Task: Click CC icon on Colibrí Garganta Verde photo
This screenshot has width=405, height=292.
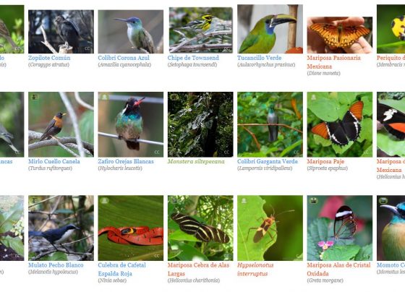Action: pos(297,153)
